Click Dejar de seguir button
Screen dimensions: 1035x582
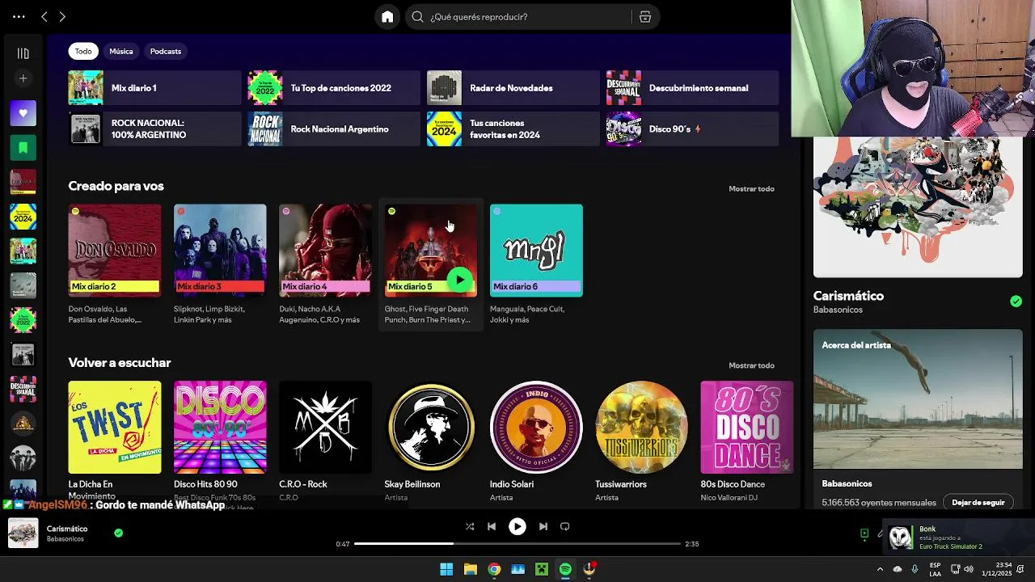(x=978, y=503)
